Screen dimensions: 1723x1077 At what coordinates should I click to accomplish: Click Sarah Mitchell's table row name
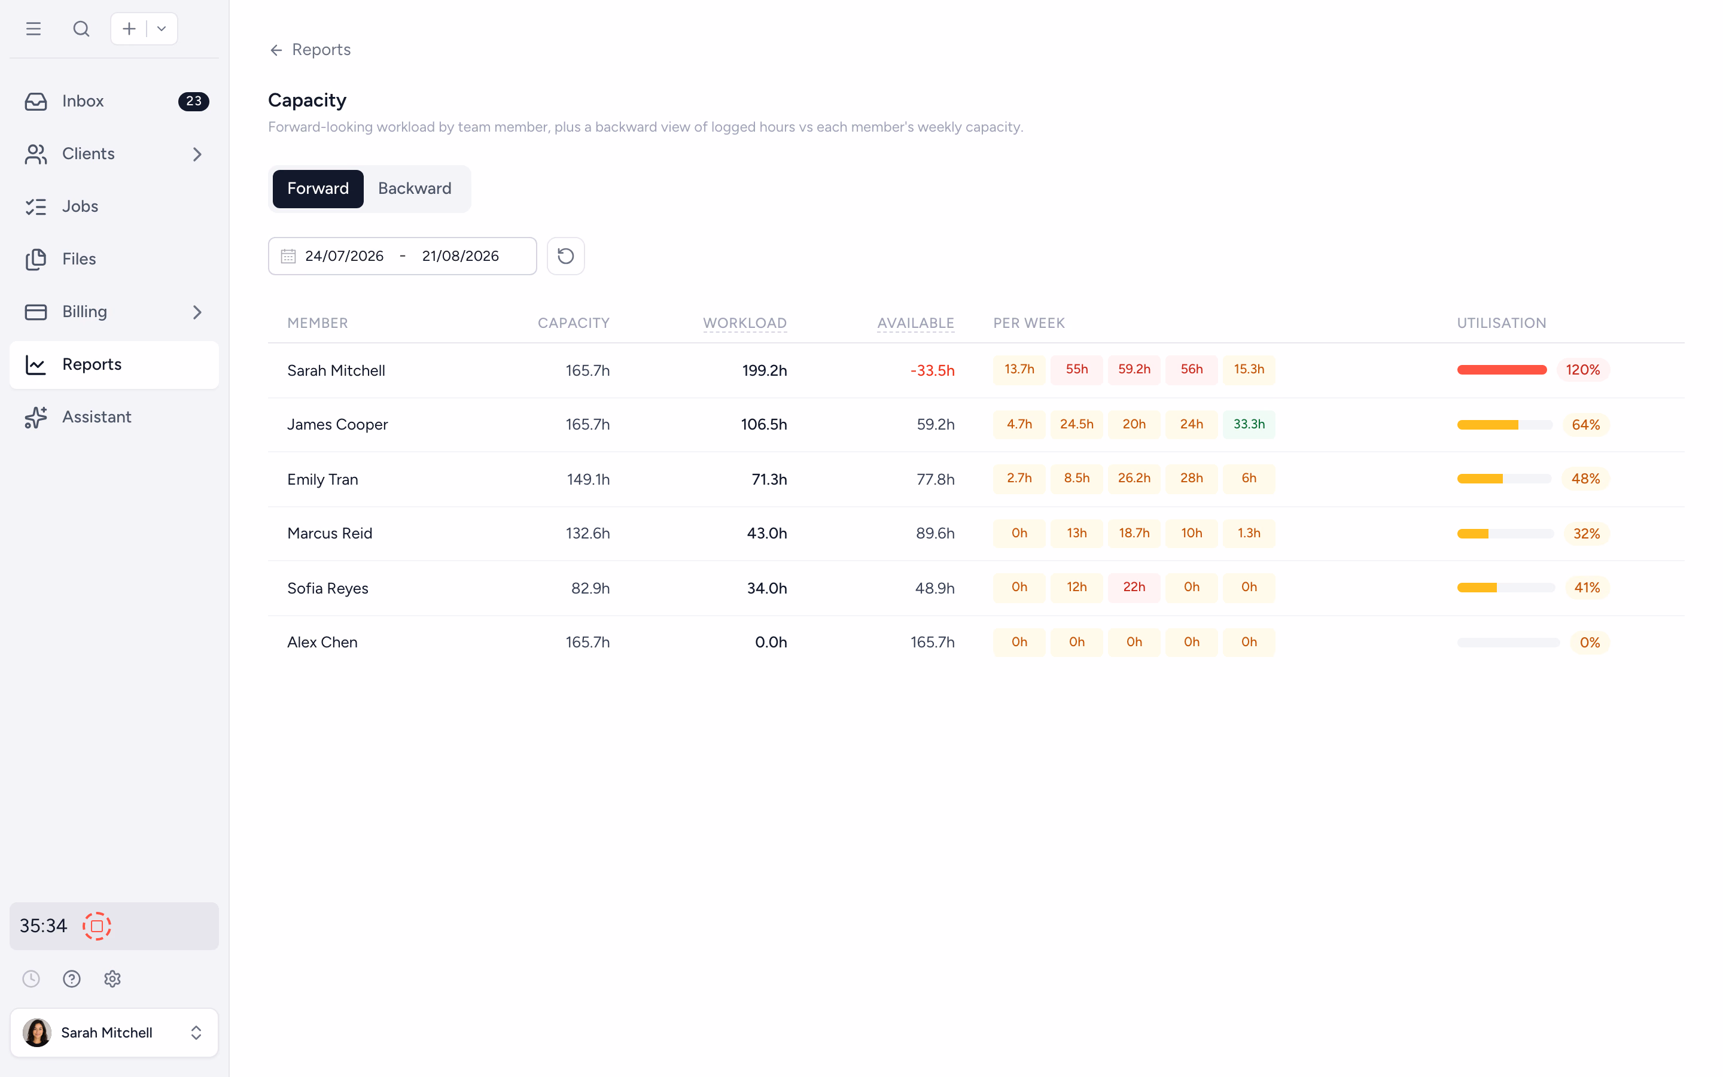coord(336,370)
